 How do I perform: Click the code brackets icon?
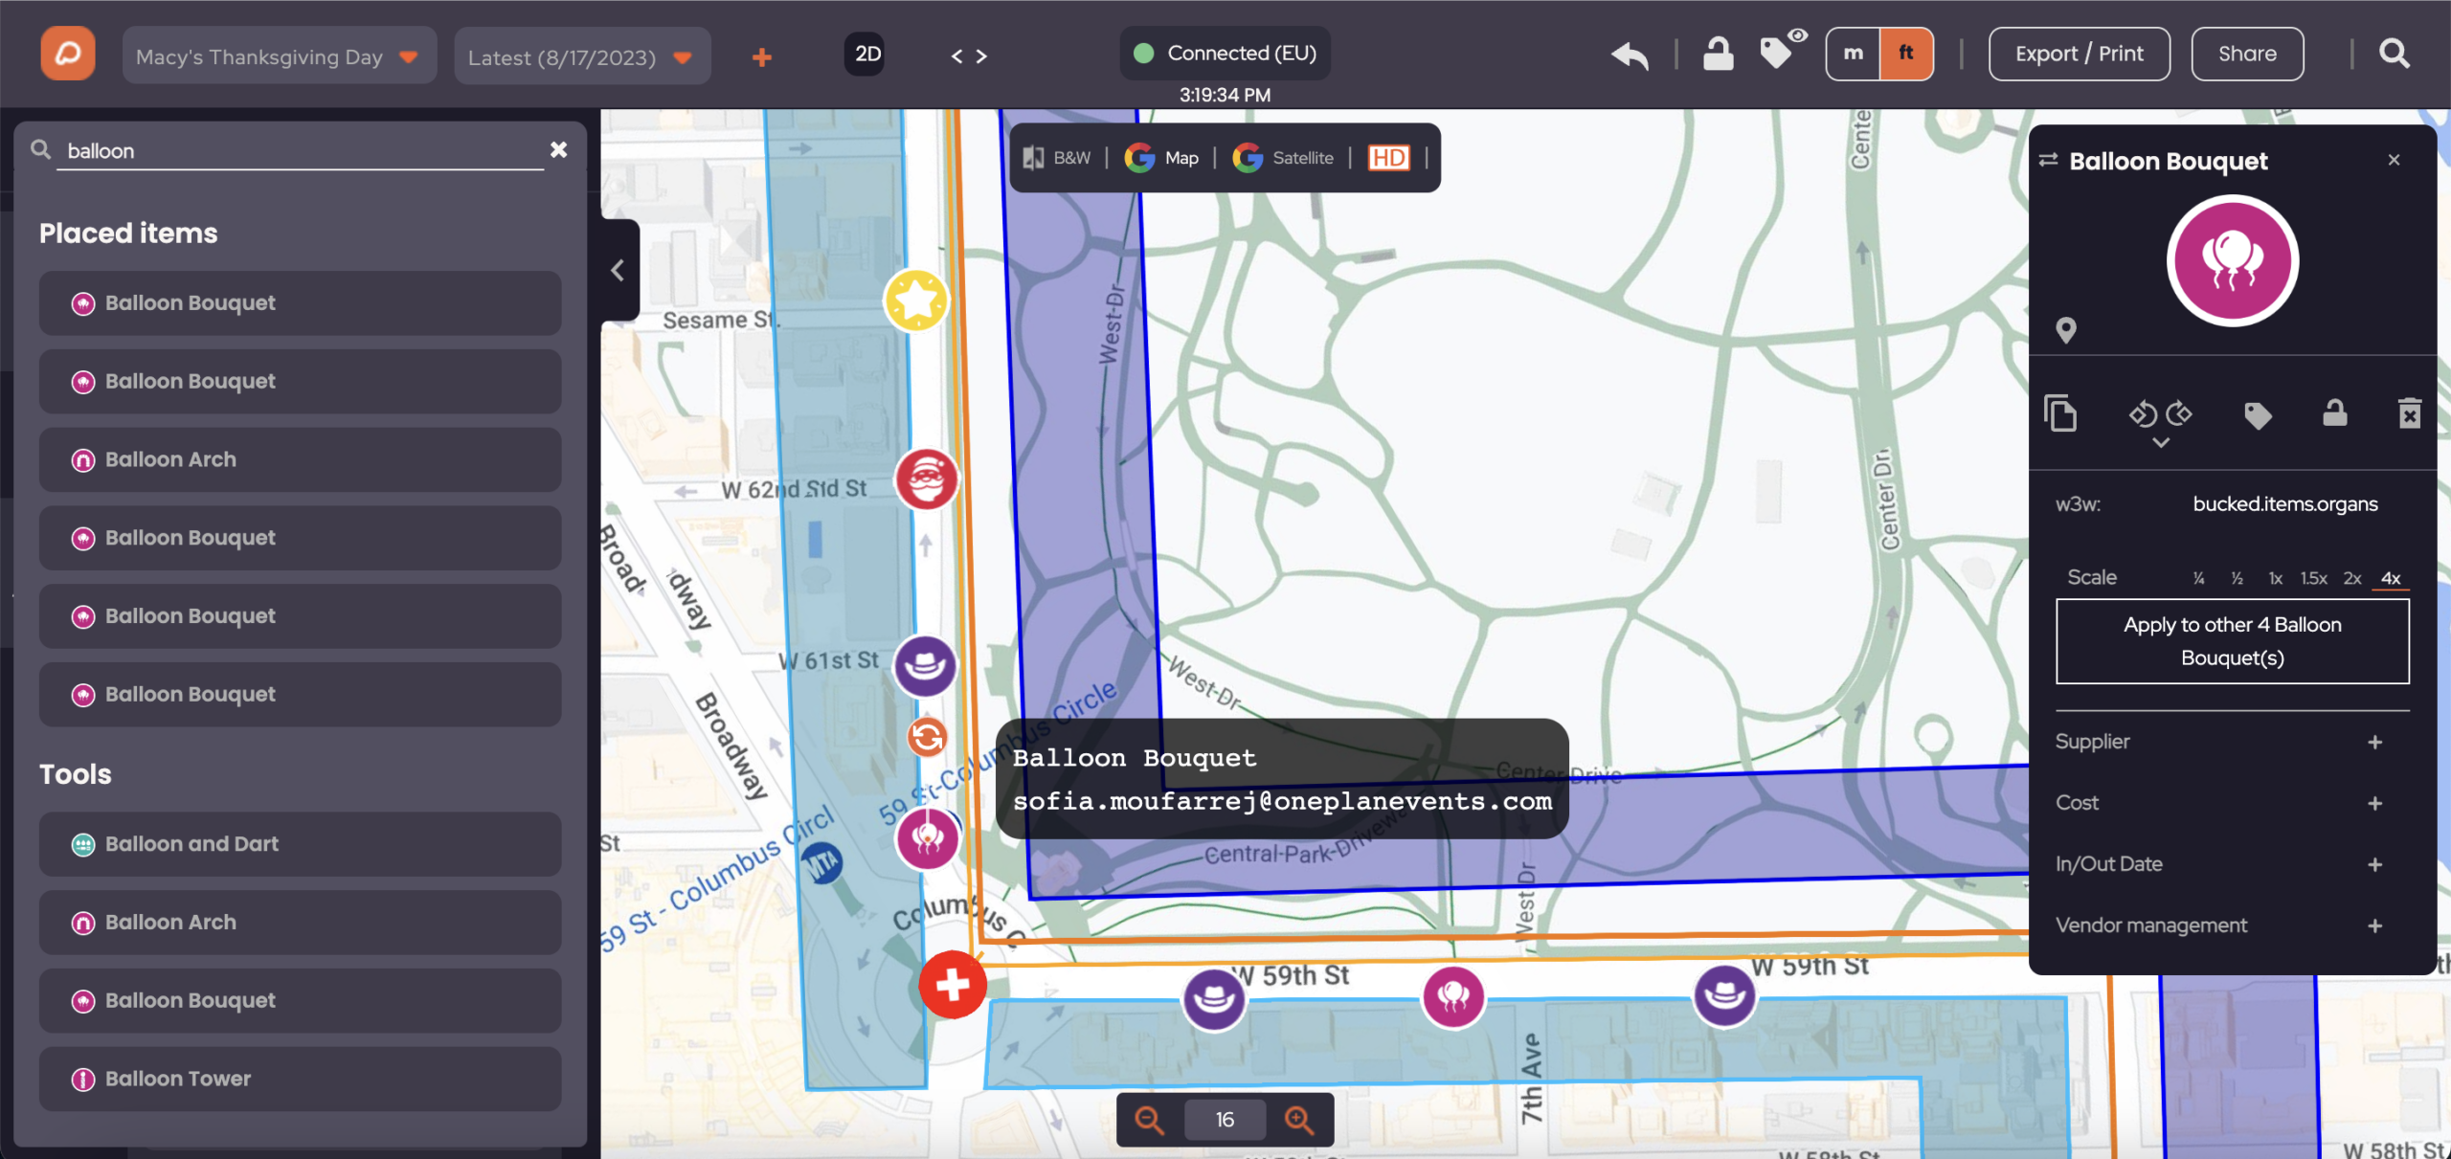click(x=969, y=56)
